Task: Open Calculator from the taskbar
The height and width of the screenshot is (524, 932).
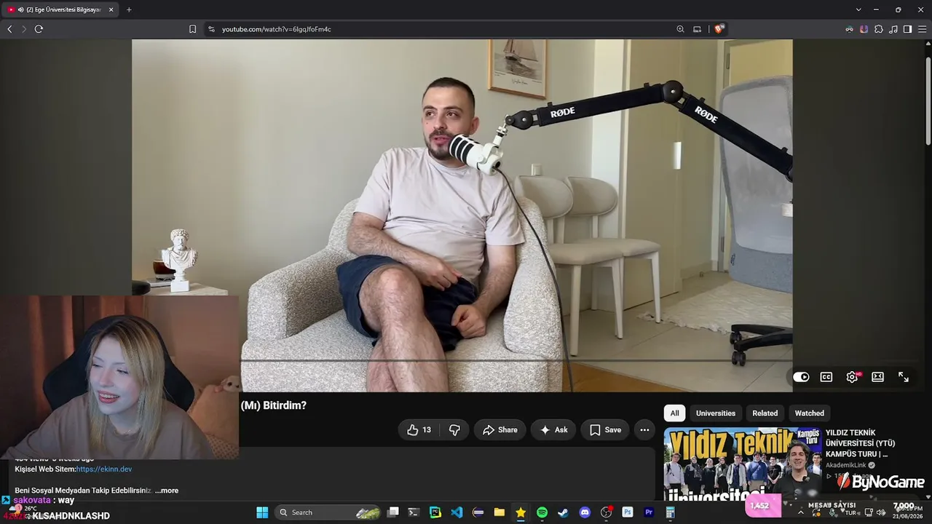Action: tap(670, 512)
